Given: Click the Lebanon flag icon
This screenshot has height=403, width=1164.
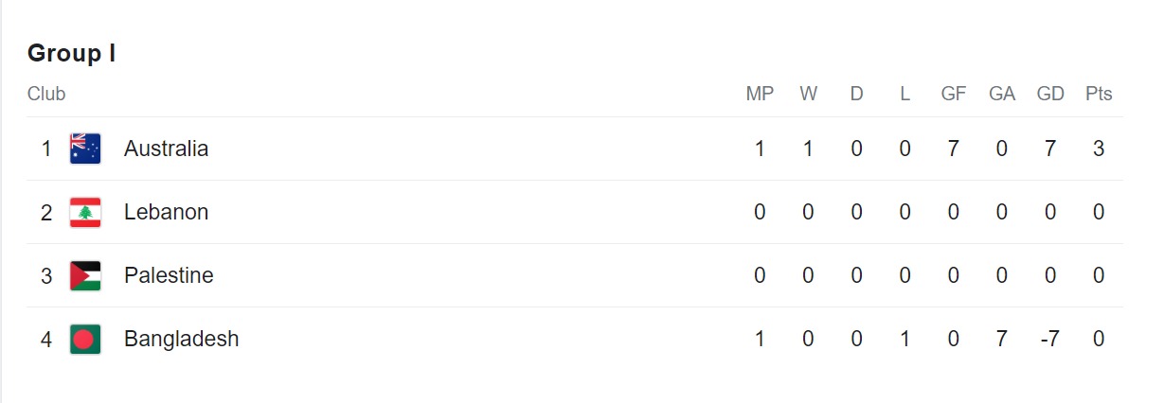Looking at the screenshot, I should tap(85, 212).
